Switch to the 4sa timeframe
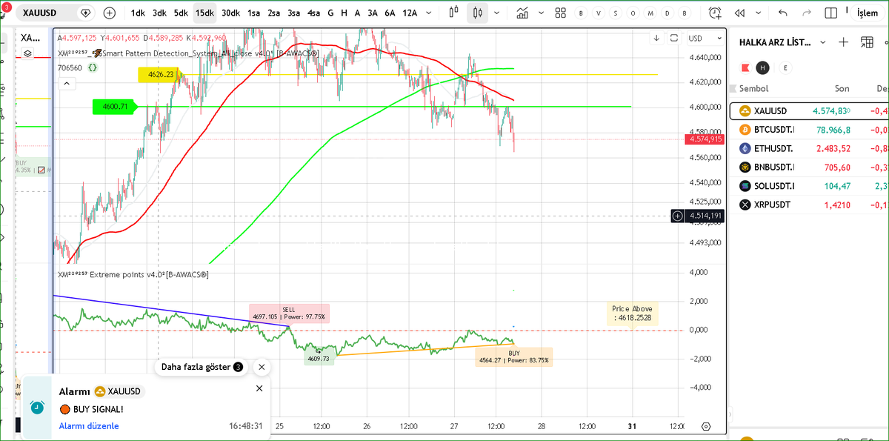Screen dimensions: 889x441 (314, 13)
